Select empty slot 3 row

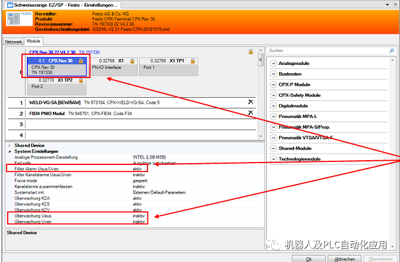(x=132, y=124)
